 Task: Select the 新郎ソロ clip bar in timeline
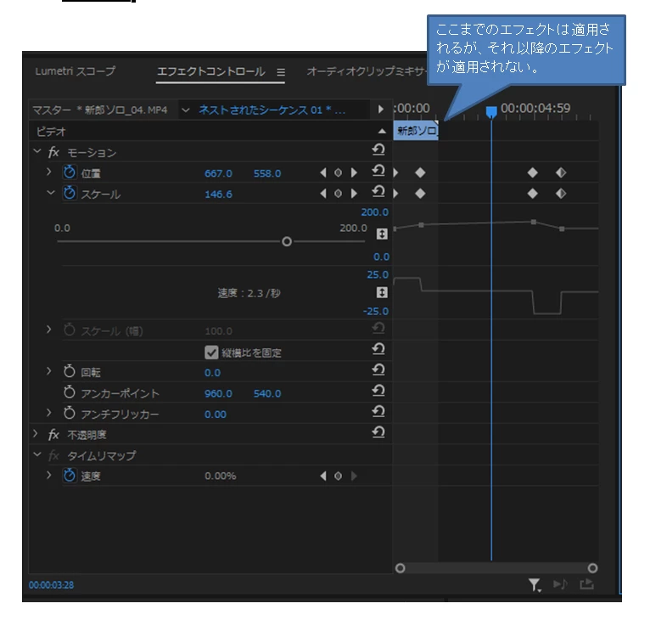pyautogui.click(x=416, y=131)
